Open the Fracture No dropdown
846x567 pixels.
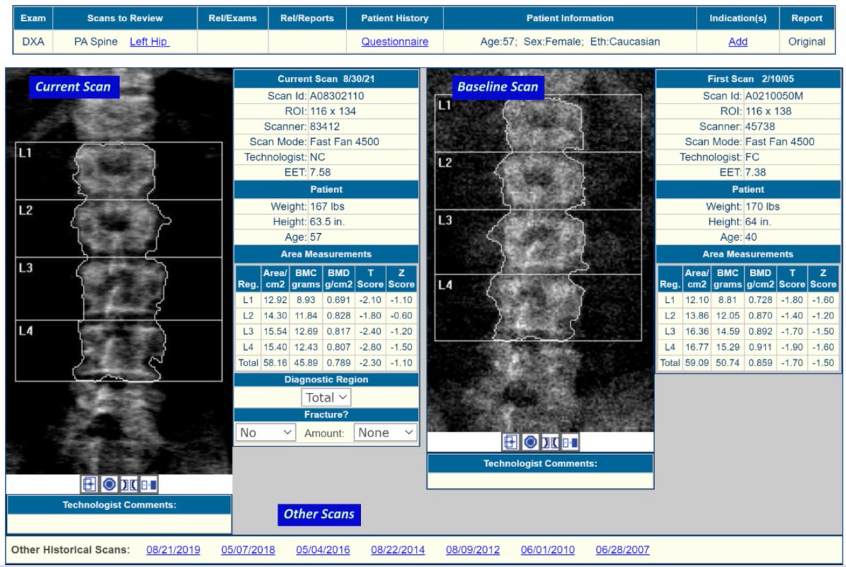(266, 432)
